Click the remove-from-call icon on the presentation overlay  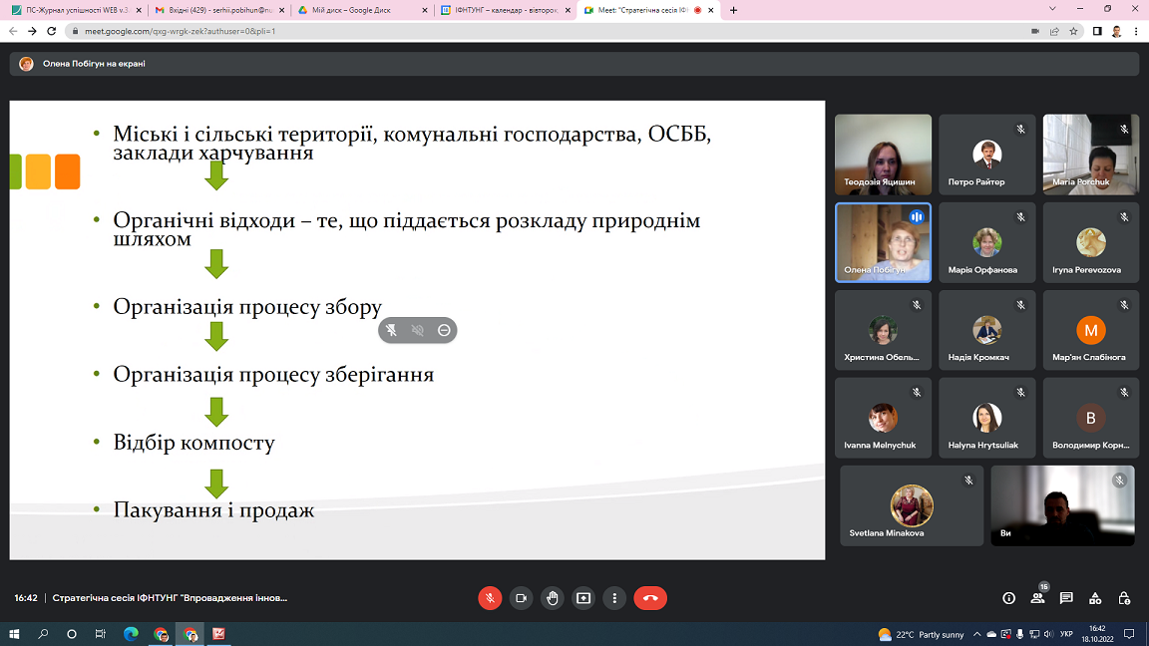click(x=444, y=330)
